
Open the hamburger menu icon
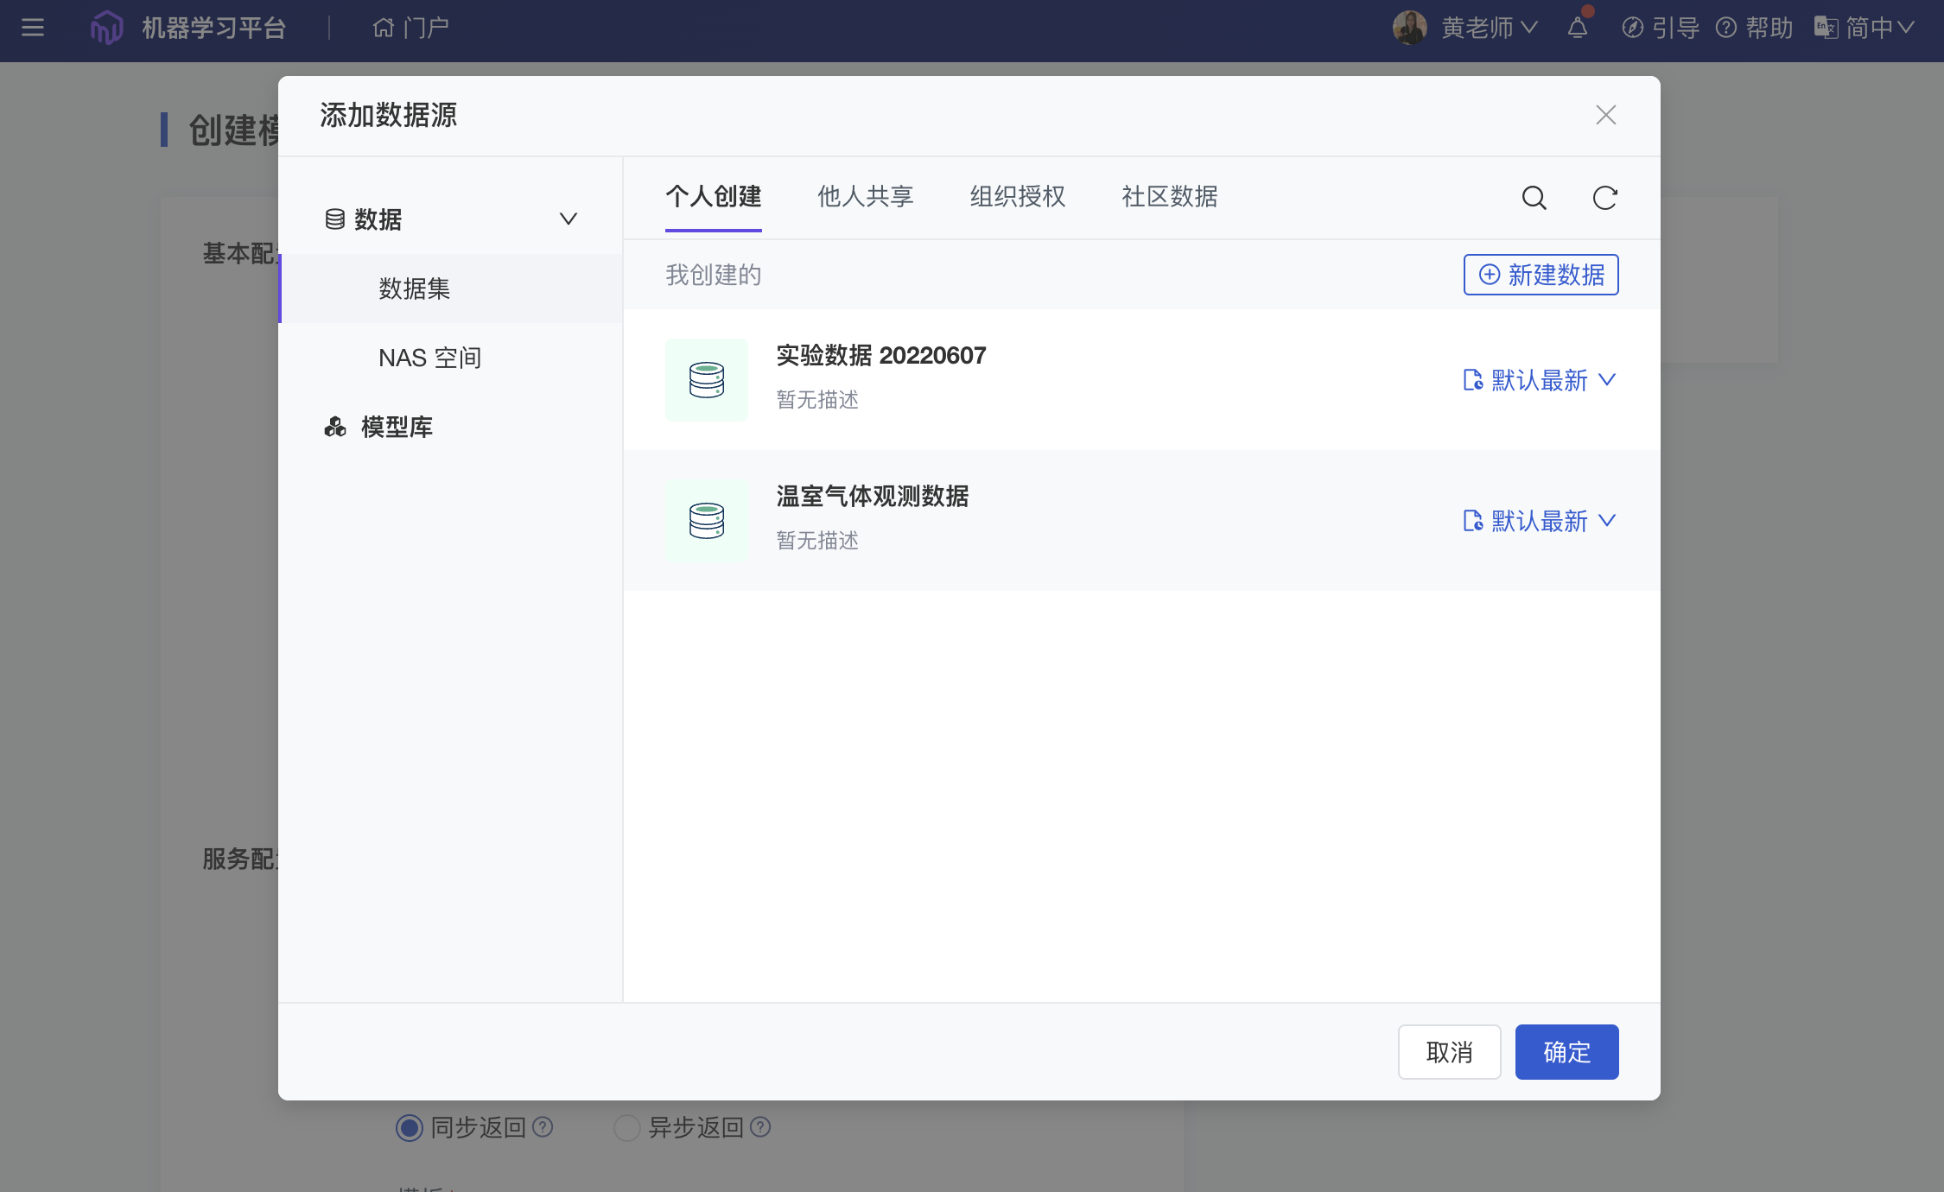(x=33, y=28)
